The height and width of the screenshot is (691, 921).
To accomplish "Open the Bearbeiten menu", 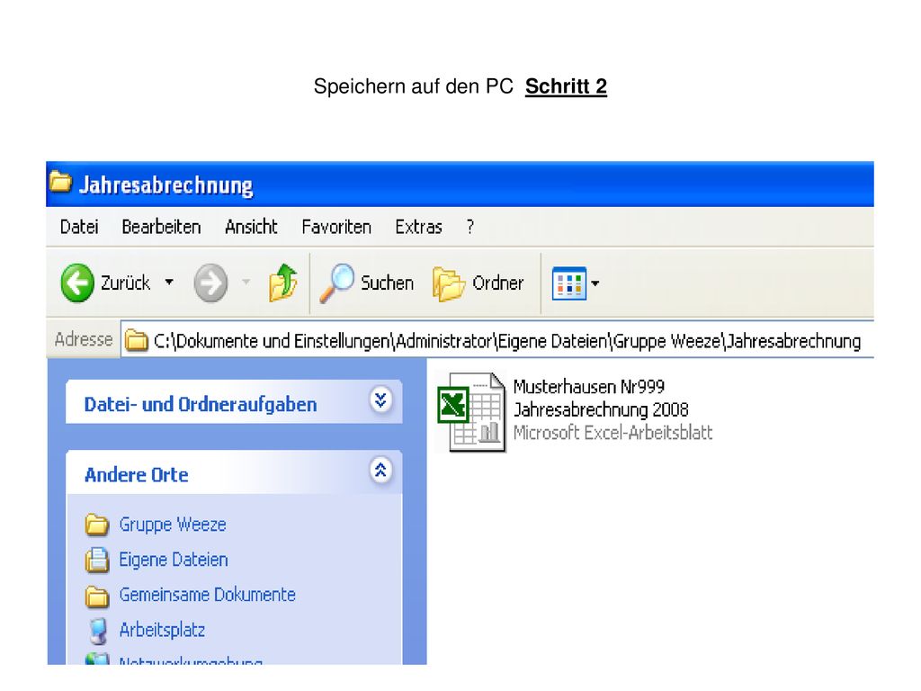I will (161, 227).
